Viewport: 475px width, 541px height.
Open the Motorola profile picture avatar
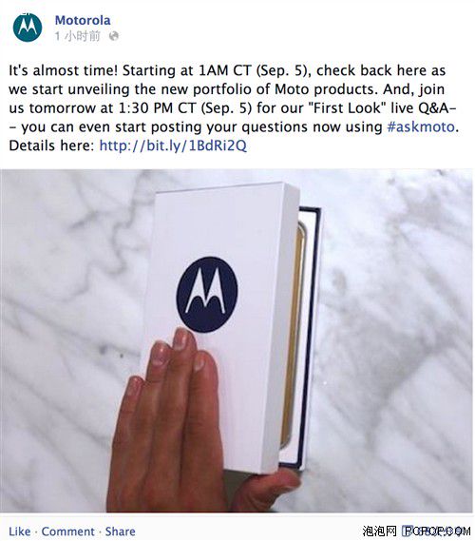[x=28, y=27]
